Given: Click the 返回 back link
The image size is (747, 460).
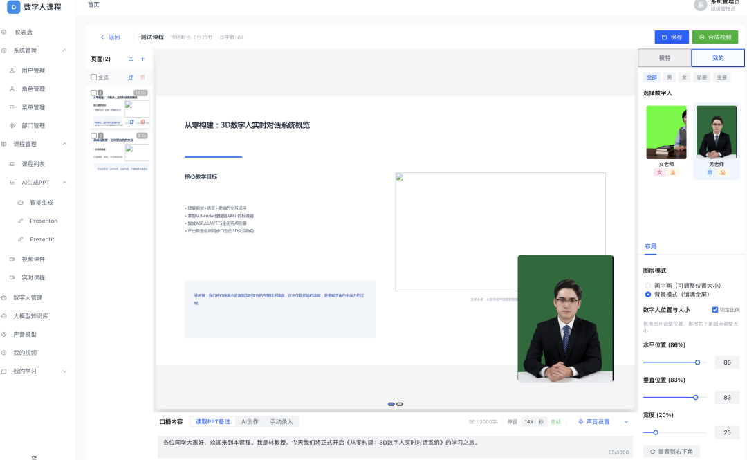Looking at the screenshot, I should coord(110,37).
